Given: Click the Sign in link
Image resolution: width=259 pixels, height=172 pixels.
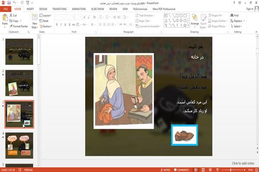Looking at the screenshot, I should pyautogui.click(x=250, y=9).
